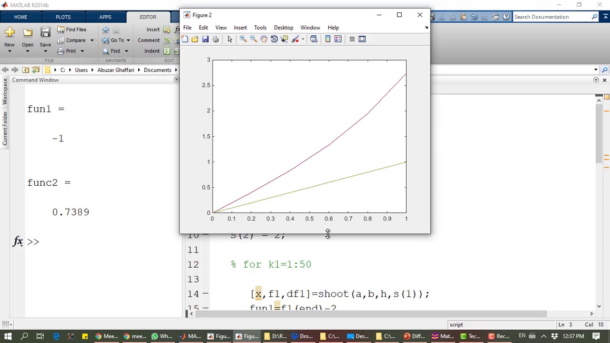Toggle Data Cursor tool in Figure 2

[x=285, y=39]
